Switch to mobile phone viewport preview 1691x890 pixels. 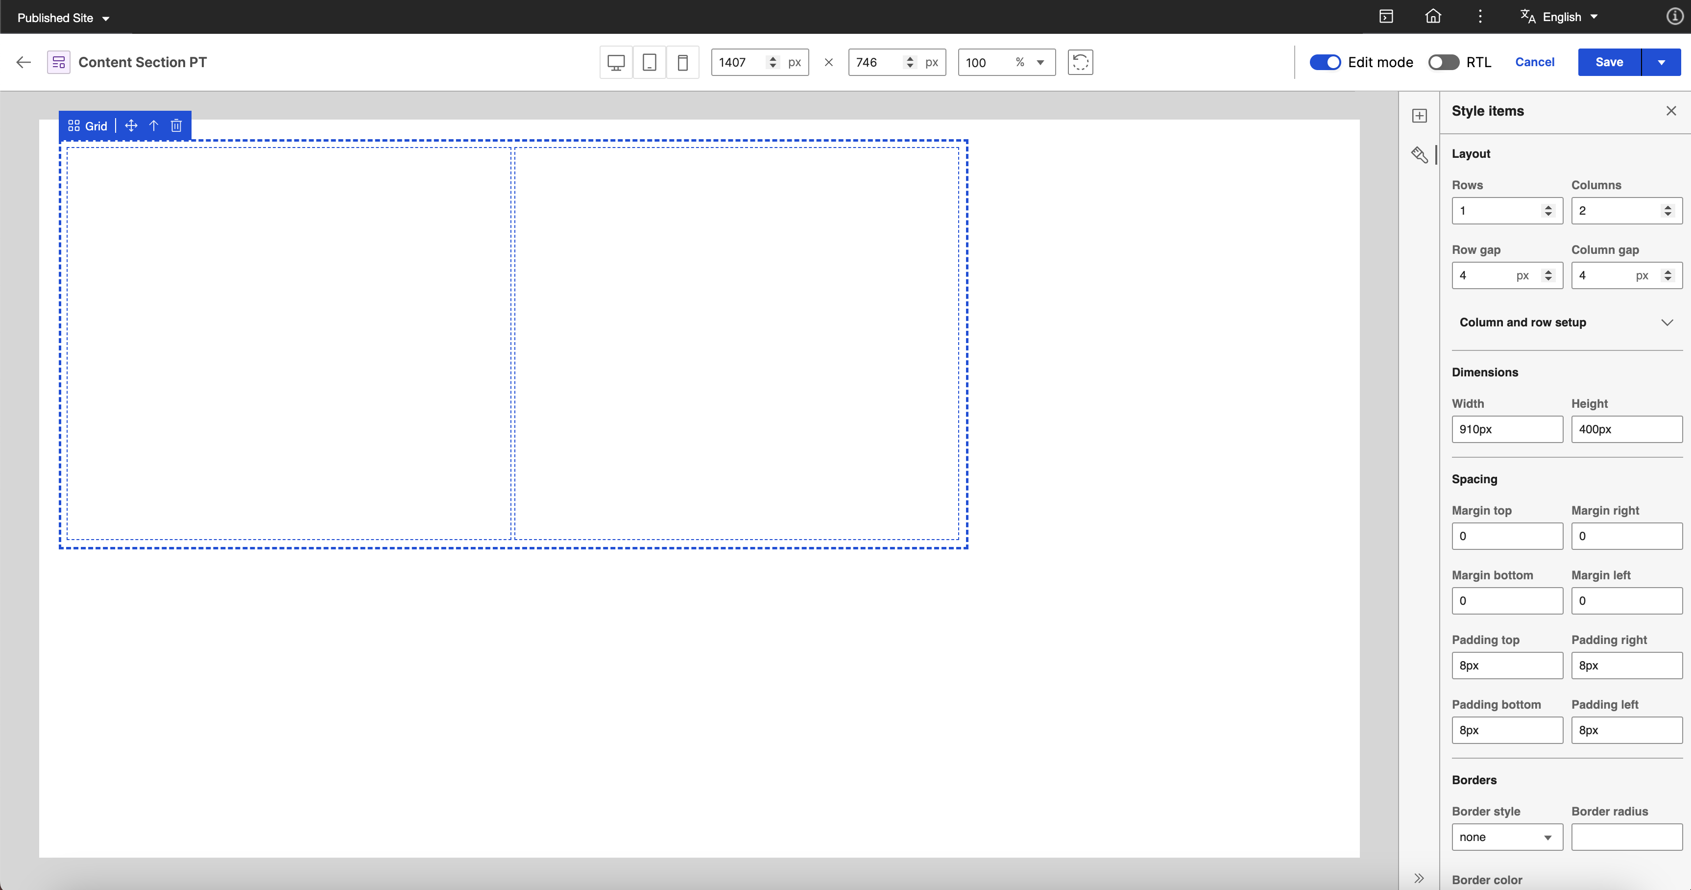(683, 62)
